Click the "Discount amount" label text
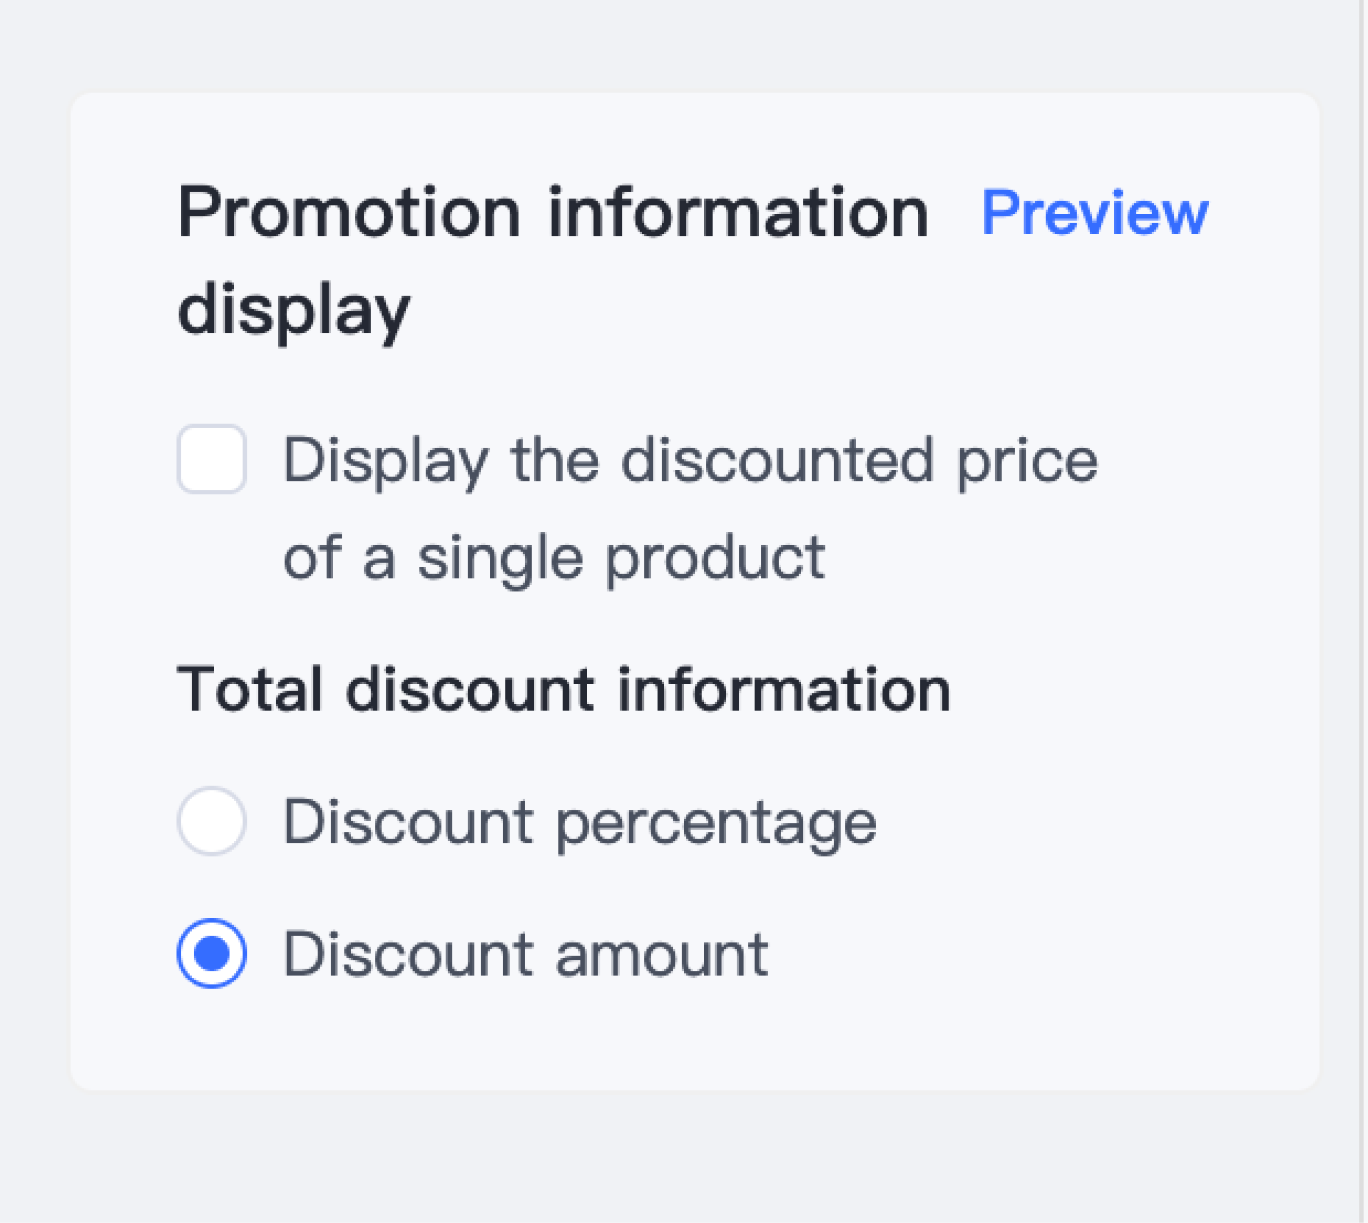Screen dimensions: 1368x1223 [525, 954]
